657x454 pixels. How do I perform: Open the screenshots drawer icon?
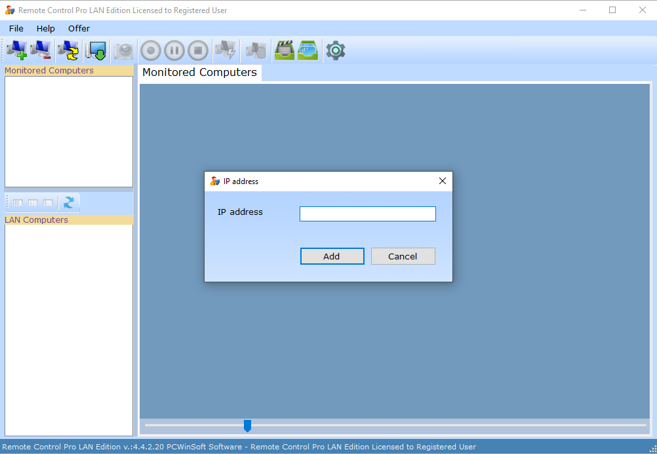tap(308, 50)
